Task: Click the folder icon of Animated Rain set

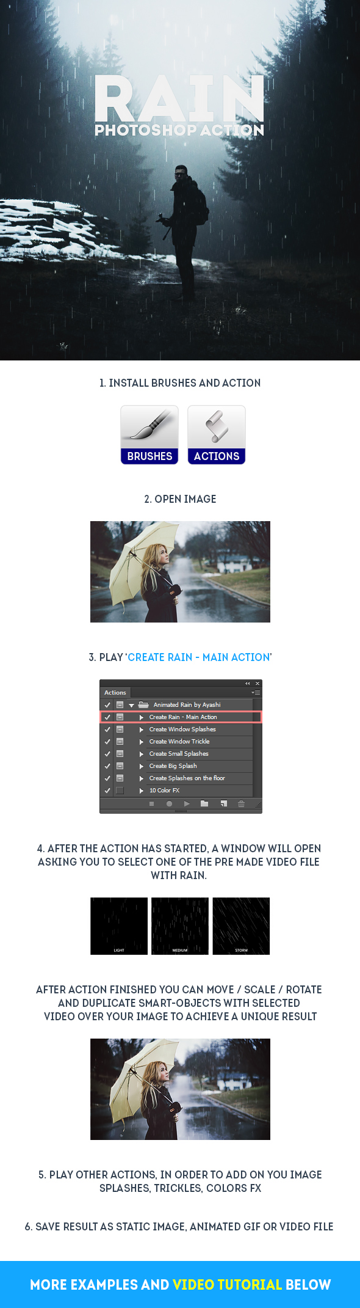Action: (143, 704)
